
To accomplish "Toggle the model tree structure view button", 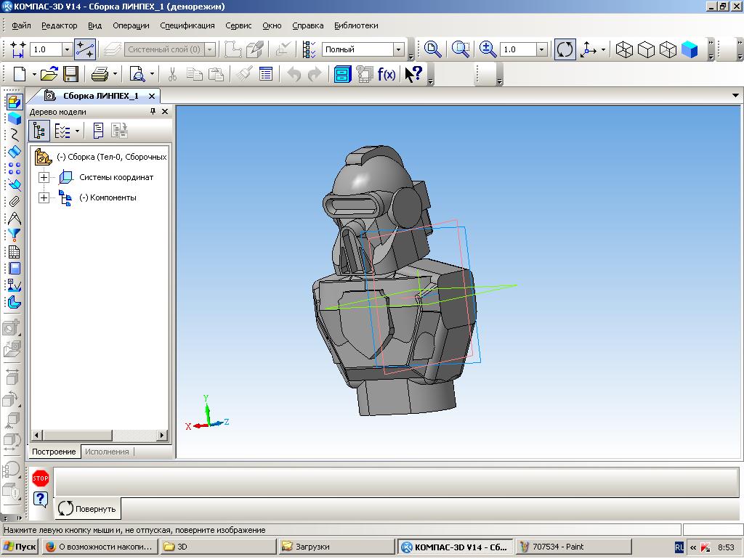I will click(x=39, y=131).
